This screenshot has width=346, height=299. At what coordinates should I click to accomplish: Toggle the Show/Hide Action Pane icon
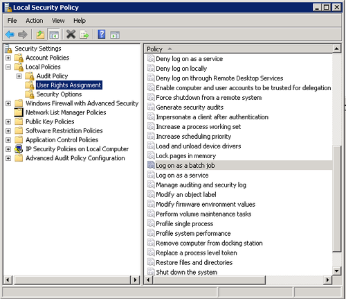tap(115, 35)
